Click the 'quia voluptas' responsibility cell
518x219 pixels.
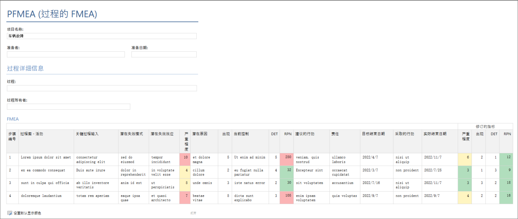click(344, 196)
